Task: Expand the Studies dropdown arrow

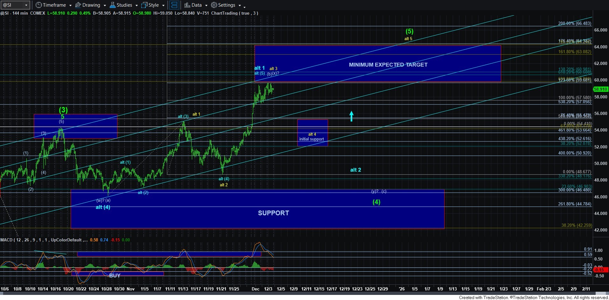Action: coord(136,5)
